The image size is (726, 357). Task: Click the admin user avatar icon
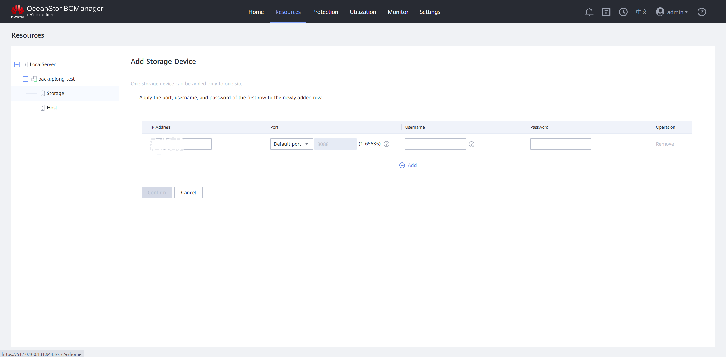(660, 12)
